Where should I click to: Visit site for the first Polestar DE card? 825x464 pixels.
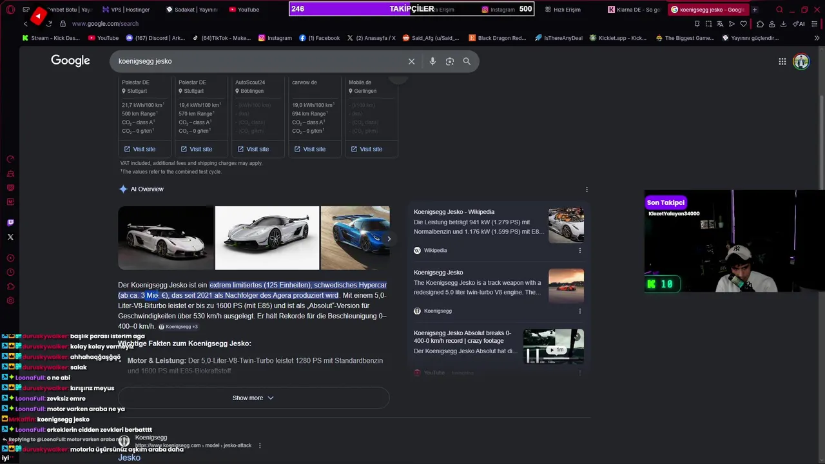[x=140, y=149]
